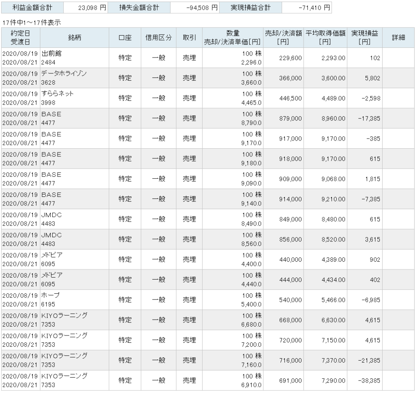The height and width of the screenshot is (393, 415).
Task: Click the 7,150.00 average acquisition price
Action: 333,340
